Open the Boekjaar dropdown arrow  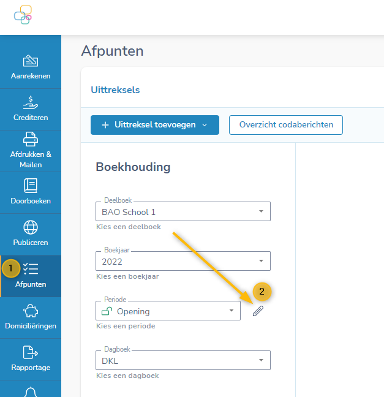(261, 261)
